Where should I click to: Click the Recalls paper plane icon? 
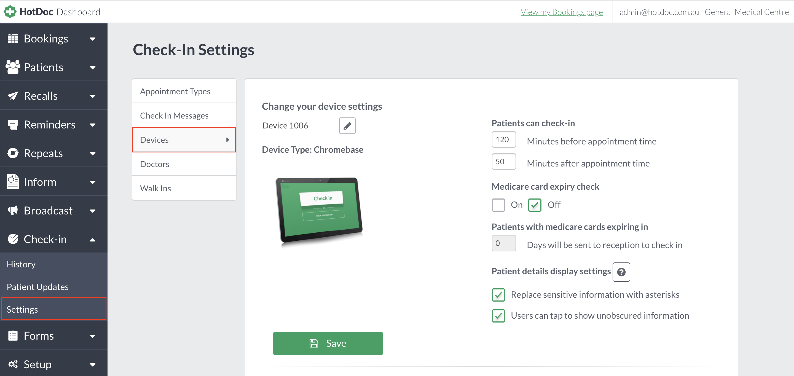[x=13, y=96]
